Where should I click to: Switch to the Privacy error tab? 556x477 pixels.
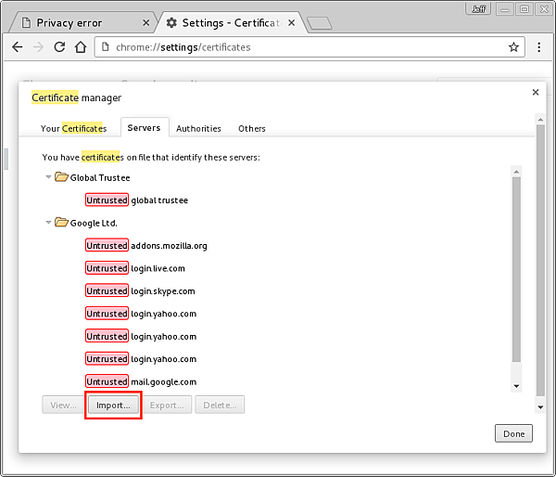[82, 23]
